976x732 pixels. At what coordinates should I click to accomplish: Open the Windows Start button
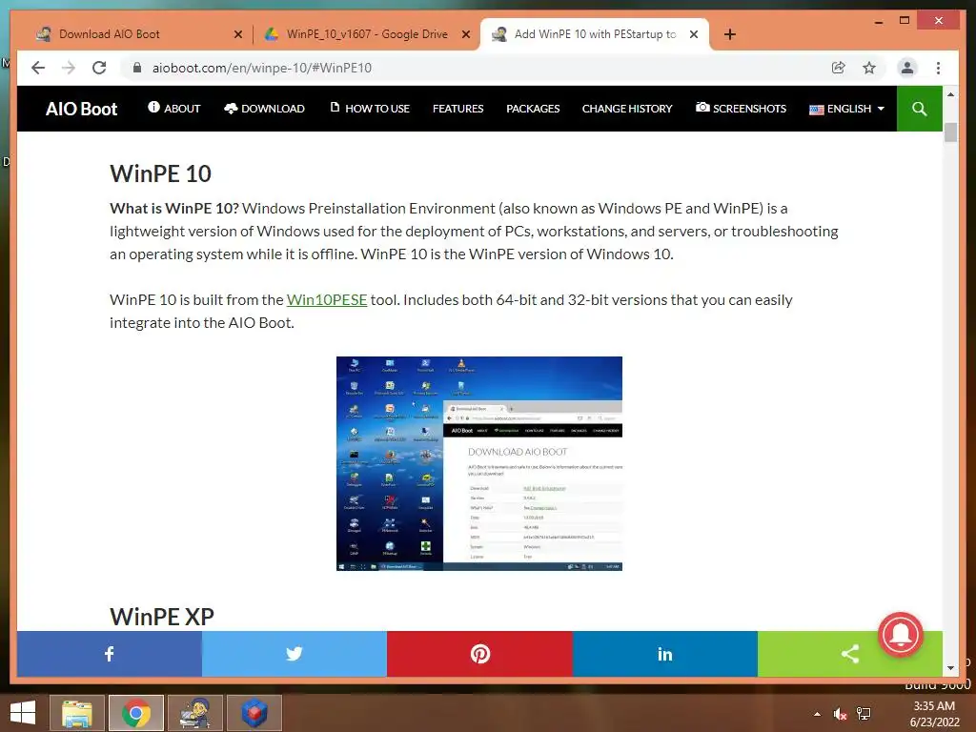(x=23, y=713)
